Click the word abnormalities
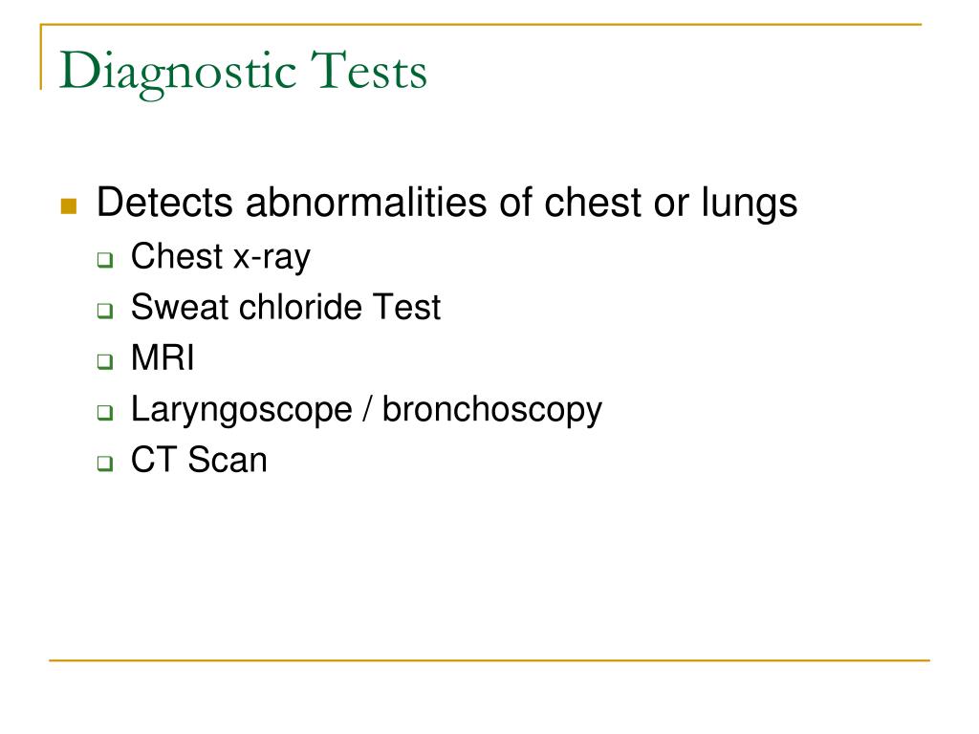Screen dimensions: 979x734 (366, 203)
